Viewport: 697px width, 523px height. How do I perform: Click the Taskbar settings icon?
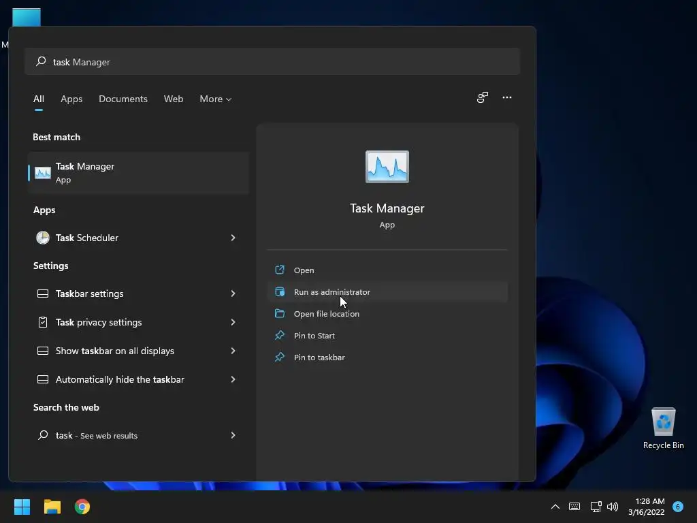point(43,294)
